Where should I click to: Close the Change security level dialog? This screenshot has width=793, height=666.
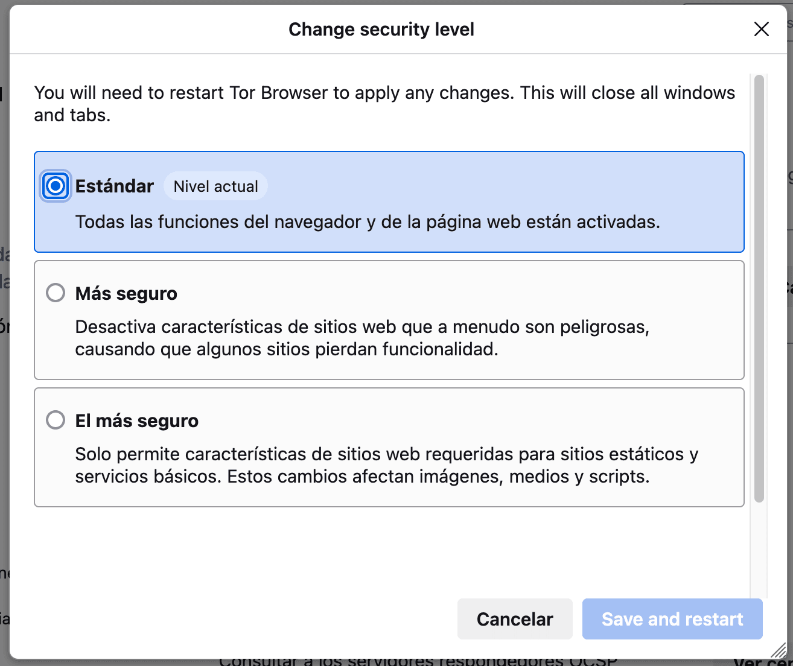point(762,29)
